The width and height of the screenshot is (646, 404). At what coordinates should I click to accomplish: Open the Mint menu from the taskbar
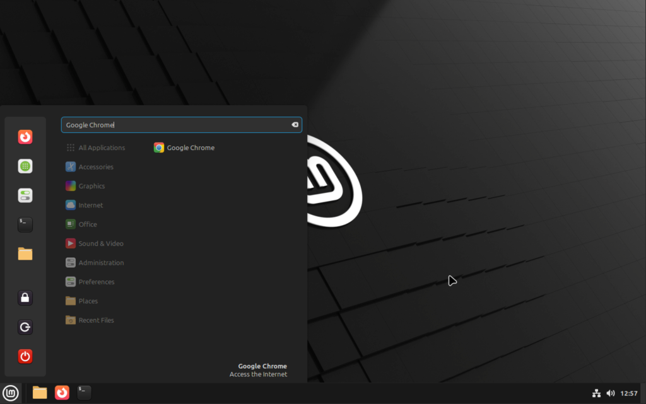click(x=11, y=392)
